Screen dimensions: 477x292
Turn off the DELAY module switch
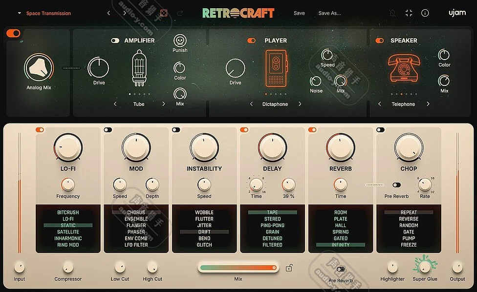coord(244,130)
